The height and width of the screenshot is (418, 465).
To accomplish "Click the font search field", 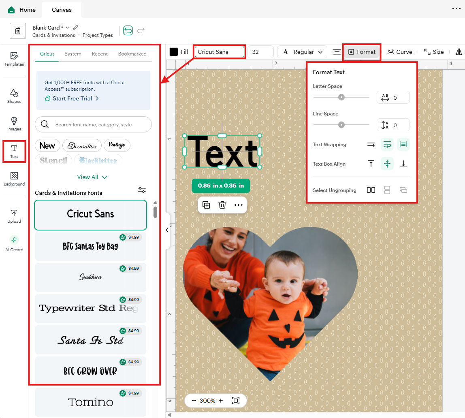I will (x=93, y=124).
